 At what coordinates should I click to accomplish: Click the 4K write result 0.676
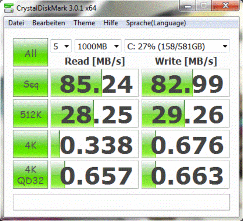click(x=185, y=144)
